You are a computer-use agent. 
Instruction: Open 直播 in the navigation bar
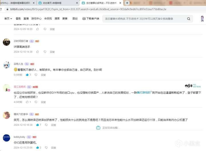pos(26,19)
